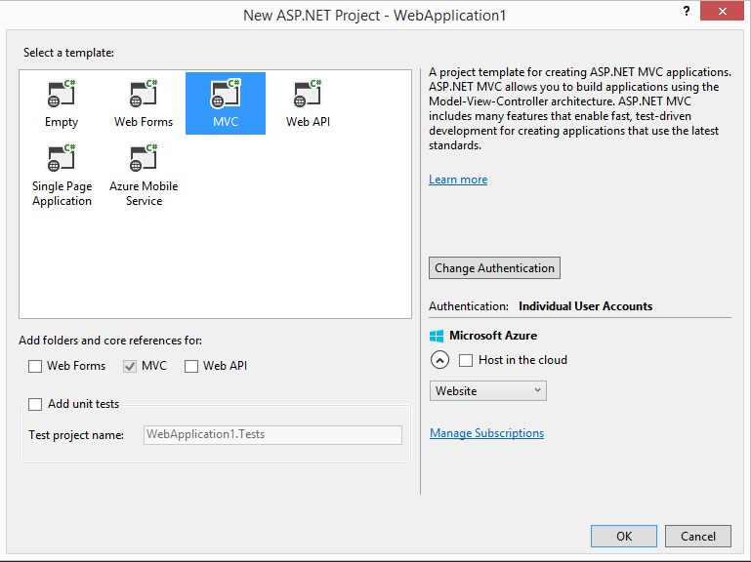Select the Empty project template icon
Screen dimensions: 751x562
[62, 94]
